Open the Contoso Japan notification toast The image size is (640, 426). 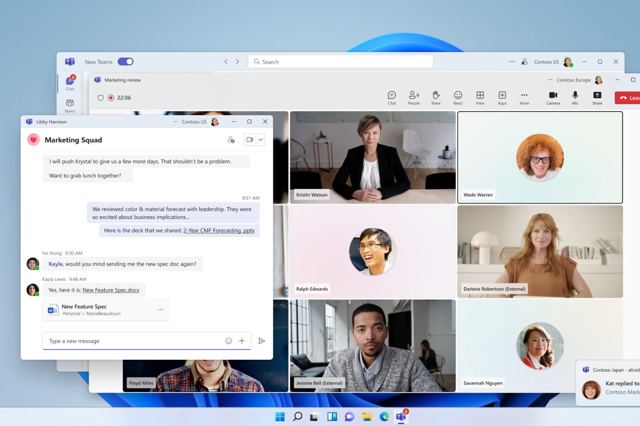(x=608, y=383)
